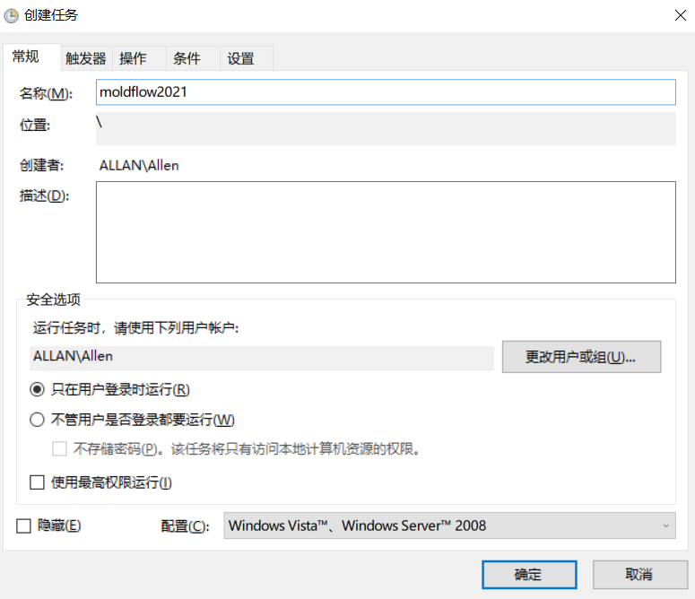Viewport: 695px width, 599px height.
Task: Open the 触发器 tab
Action: point(86,58)
